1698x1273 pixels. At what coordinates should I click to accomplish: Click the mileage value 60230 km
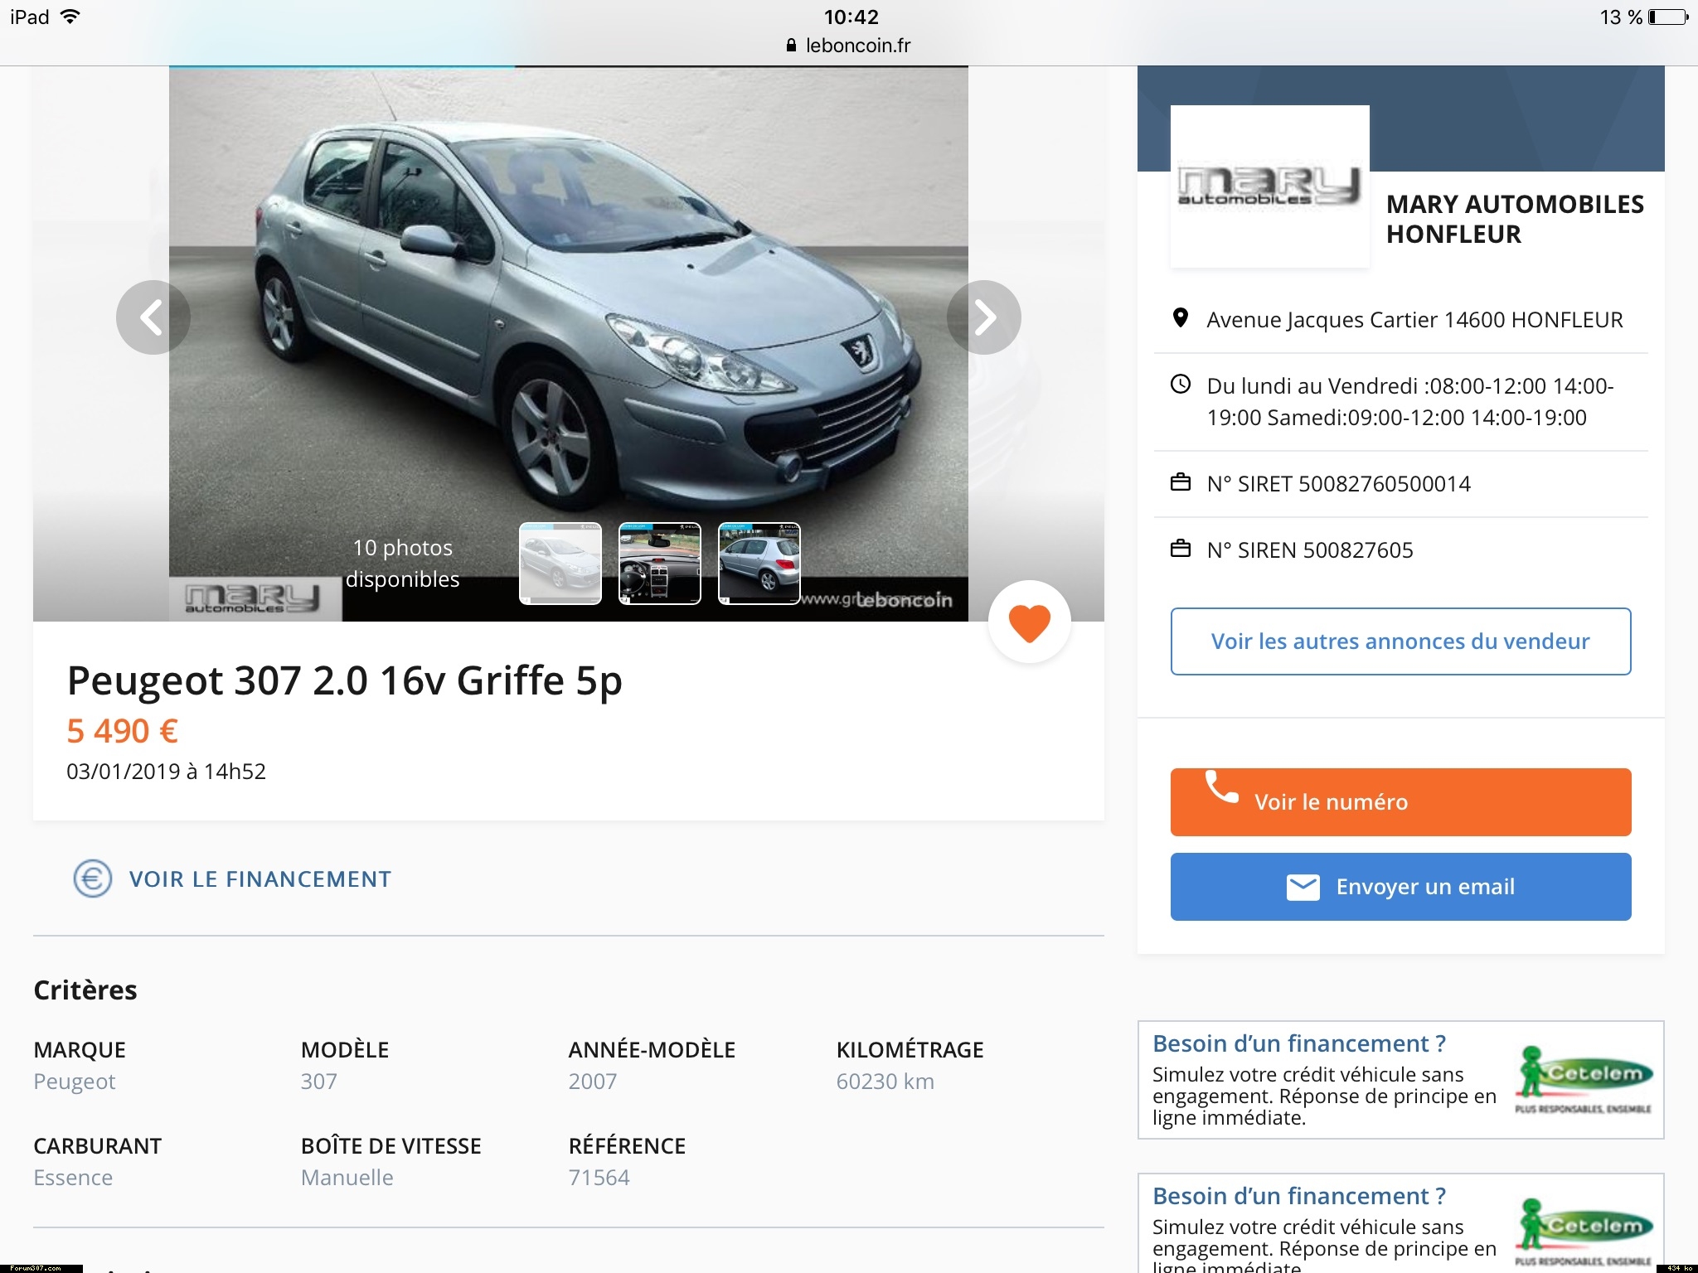885,1082
